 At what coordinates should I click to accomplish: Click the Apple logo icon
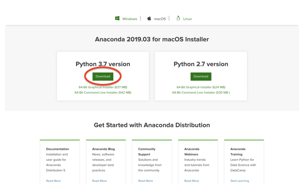(x=149, y=18)
